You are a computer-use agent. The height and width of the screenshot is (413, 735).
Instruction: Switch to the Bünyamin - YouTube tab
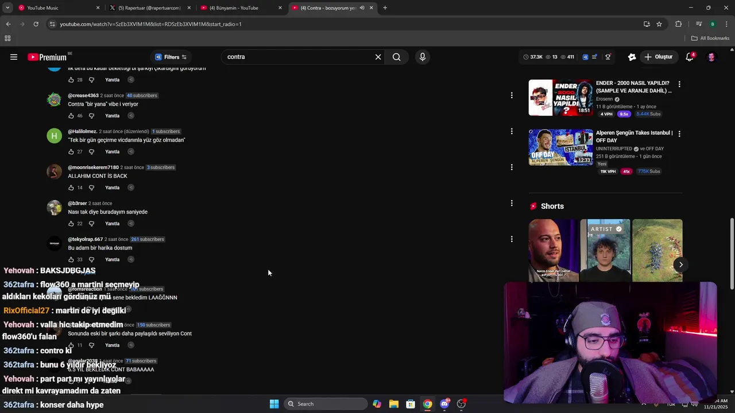pos(241,8)
